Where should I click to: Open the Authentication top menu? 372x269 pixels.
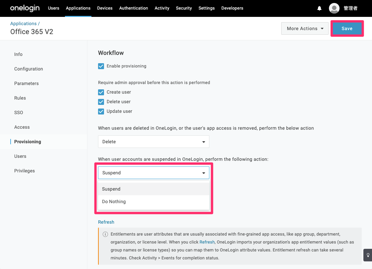(x=133, y=8)
